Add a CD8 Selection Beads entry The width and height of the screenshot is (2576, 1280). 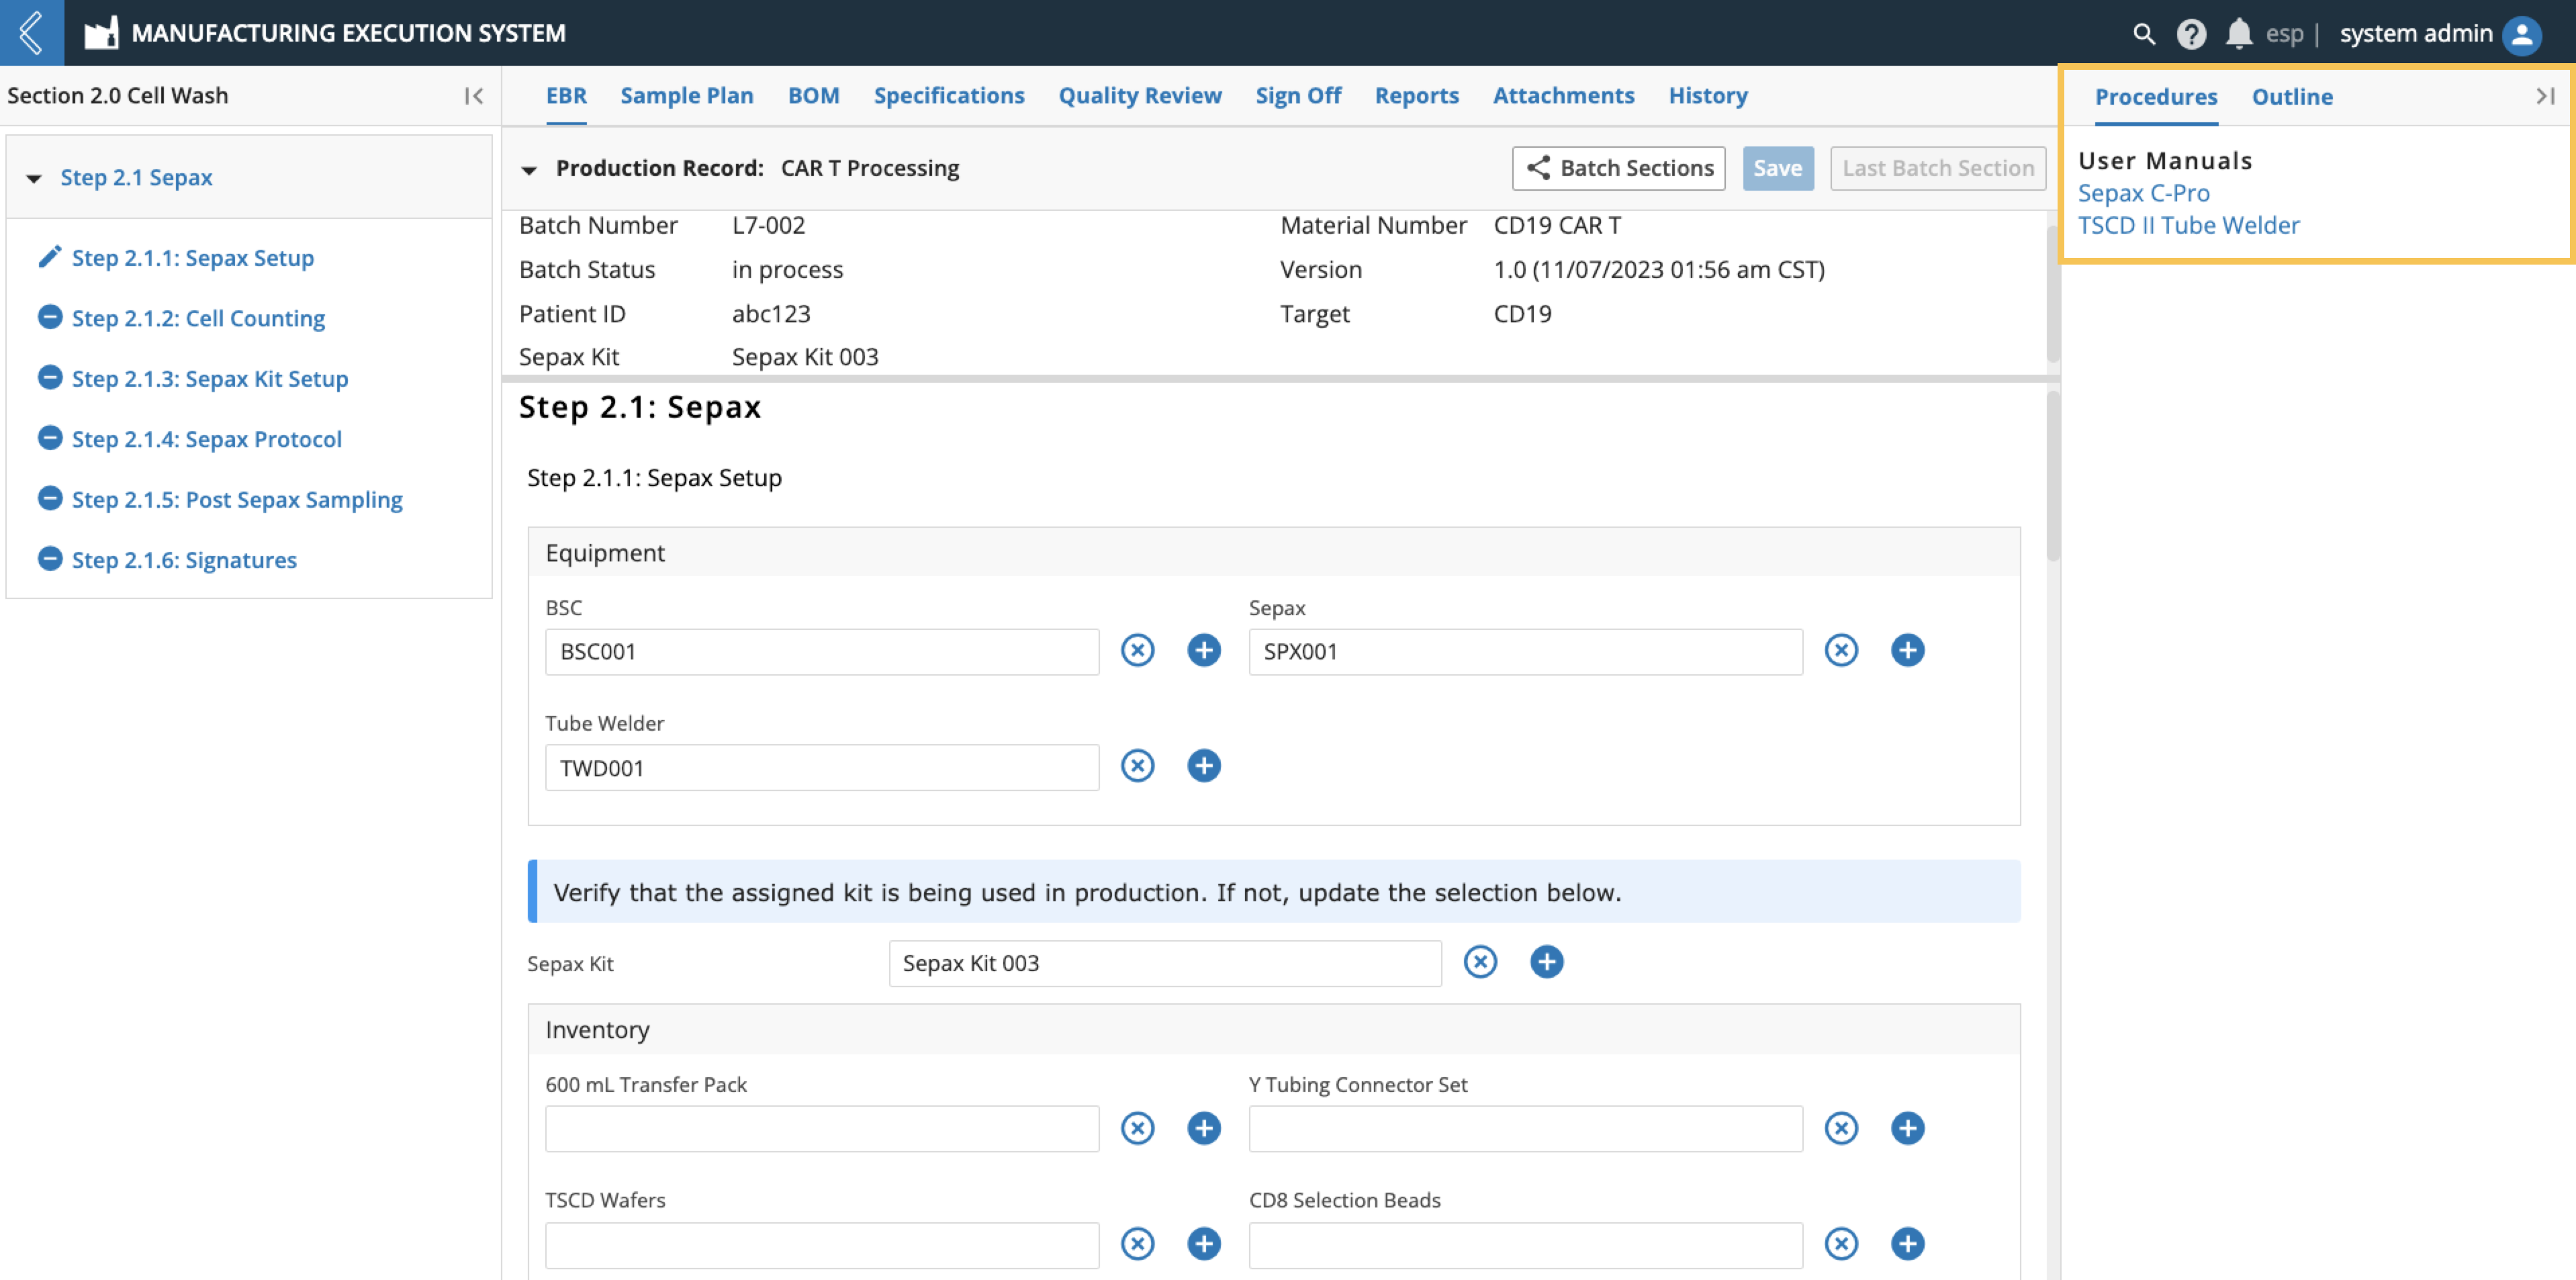tap(1908, 1244)
